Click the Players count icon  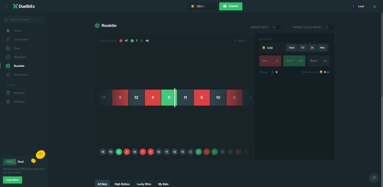click(x=272, y=72)
